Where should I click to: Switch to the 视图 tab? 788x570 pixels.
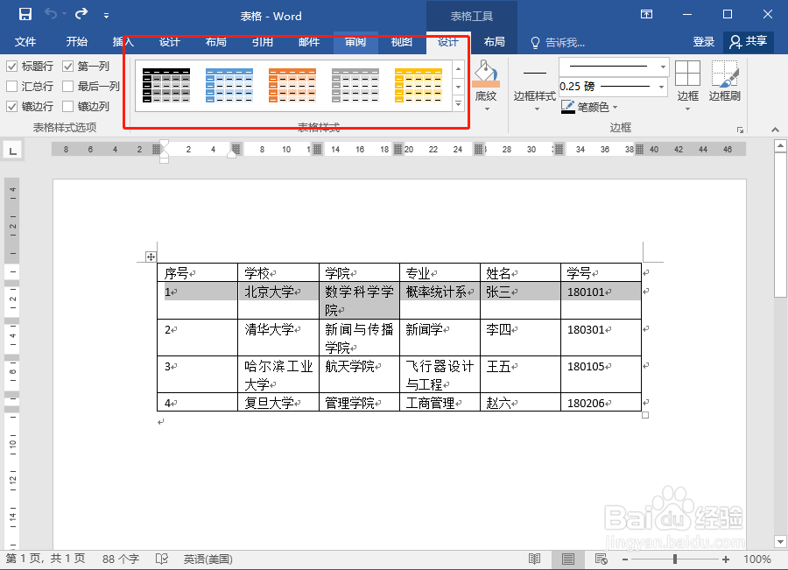click(402, 42)
